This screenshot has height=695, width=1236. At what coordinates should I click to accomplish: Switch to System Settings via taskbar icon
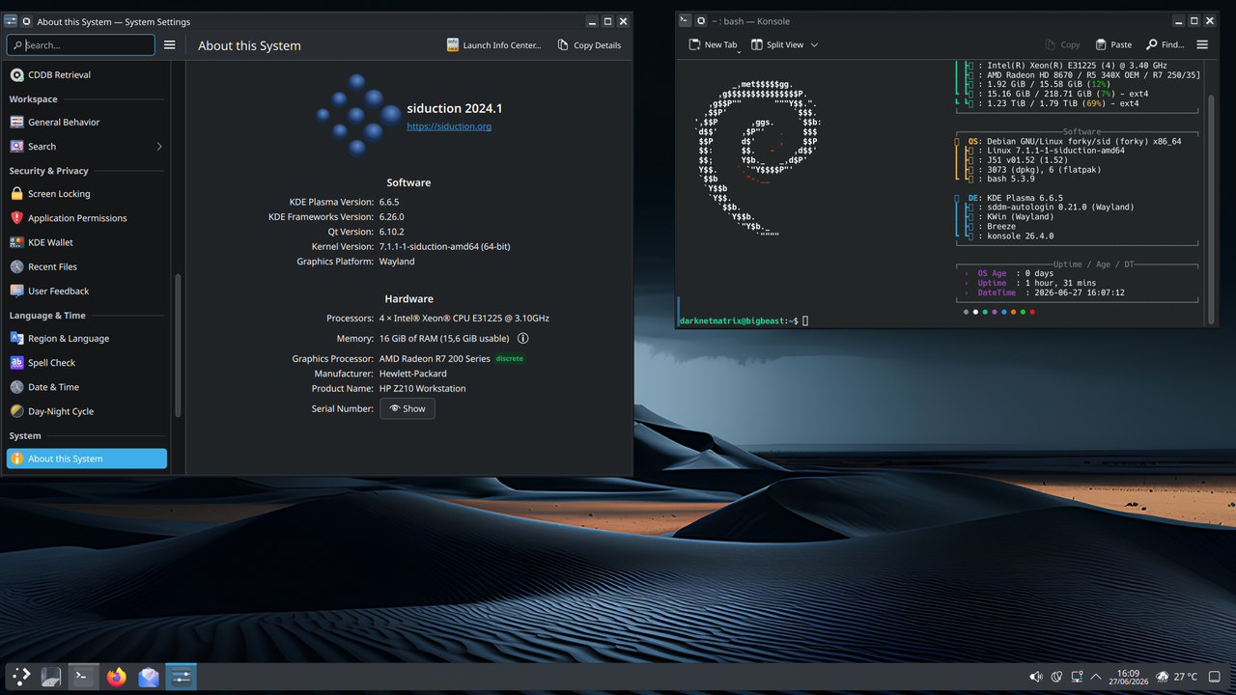(x=181, y=678)
